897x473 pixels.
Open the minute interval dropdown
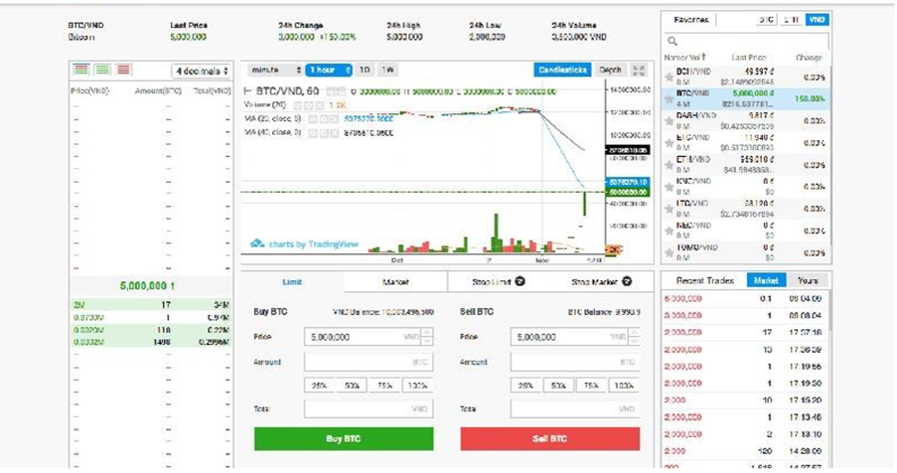[x=276, y=71]
